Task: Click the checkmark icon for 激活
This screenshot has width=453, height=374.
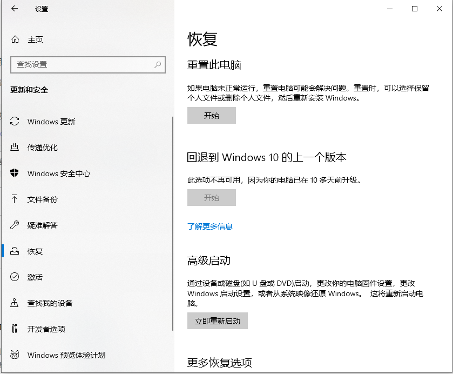Action: [15, 277]
